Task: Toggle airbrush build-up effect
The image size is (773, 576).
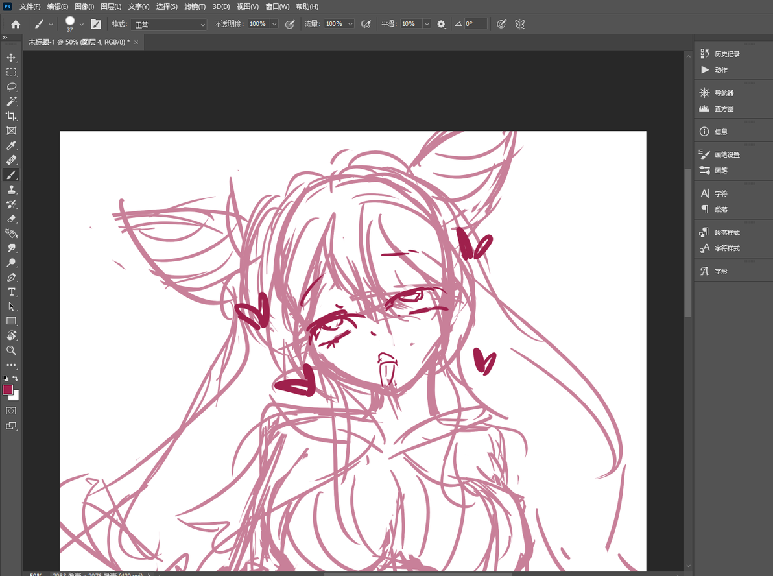Action: tap(366, 24)
